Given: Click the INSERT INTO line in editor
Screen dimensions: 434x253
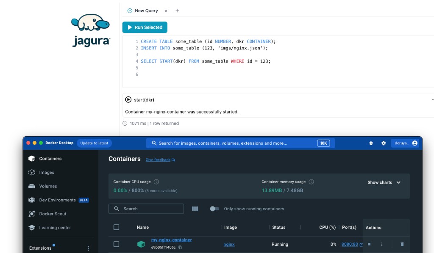Looking at the screenshot, I should (x=204, y=48).
